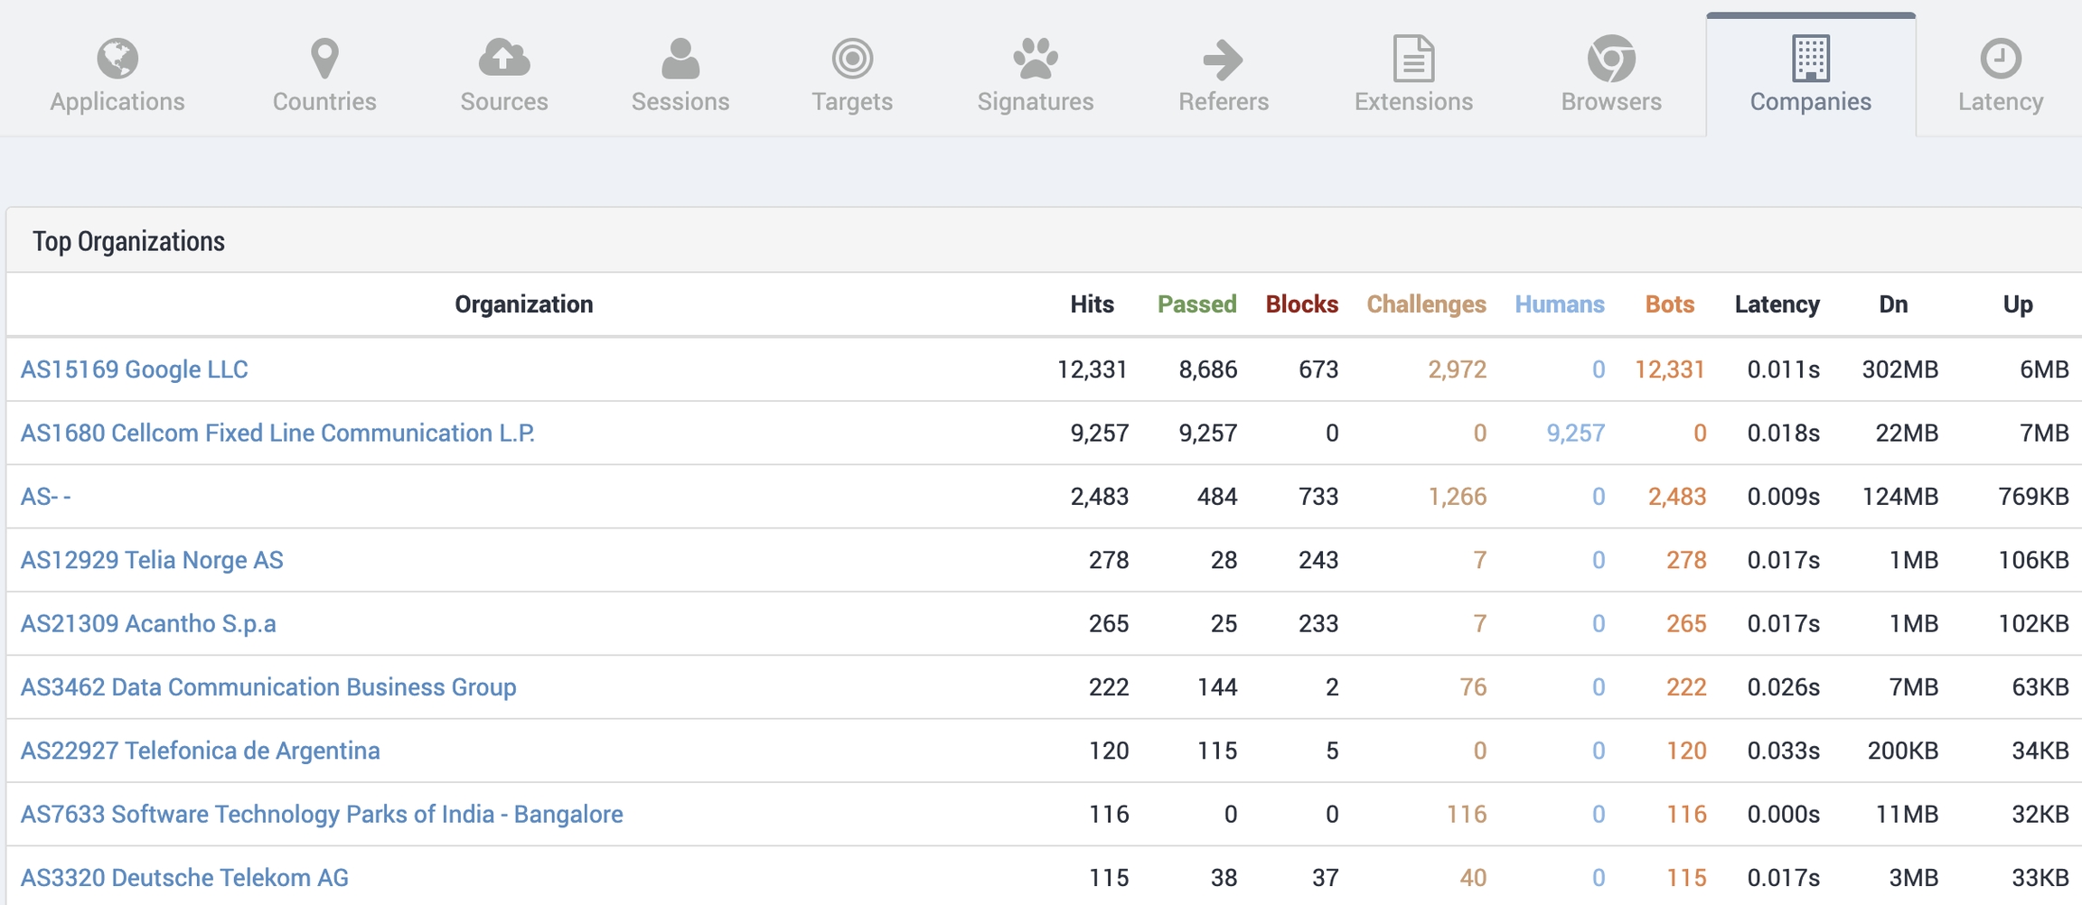Image resolution: width=2082 pixels, height=905 pixels.
Task: Click the person Sessions icon
Action: (x=680, y=59)
